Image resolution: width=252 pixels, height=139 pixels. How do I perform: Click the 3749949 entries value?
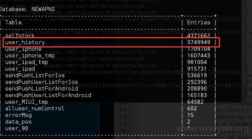pos(199,42)
